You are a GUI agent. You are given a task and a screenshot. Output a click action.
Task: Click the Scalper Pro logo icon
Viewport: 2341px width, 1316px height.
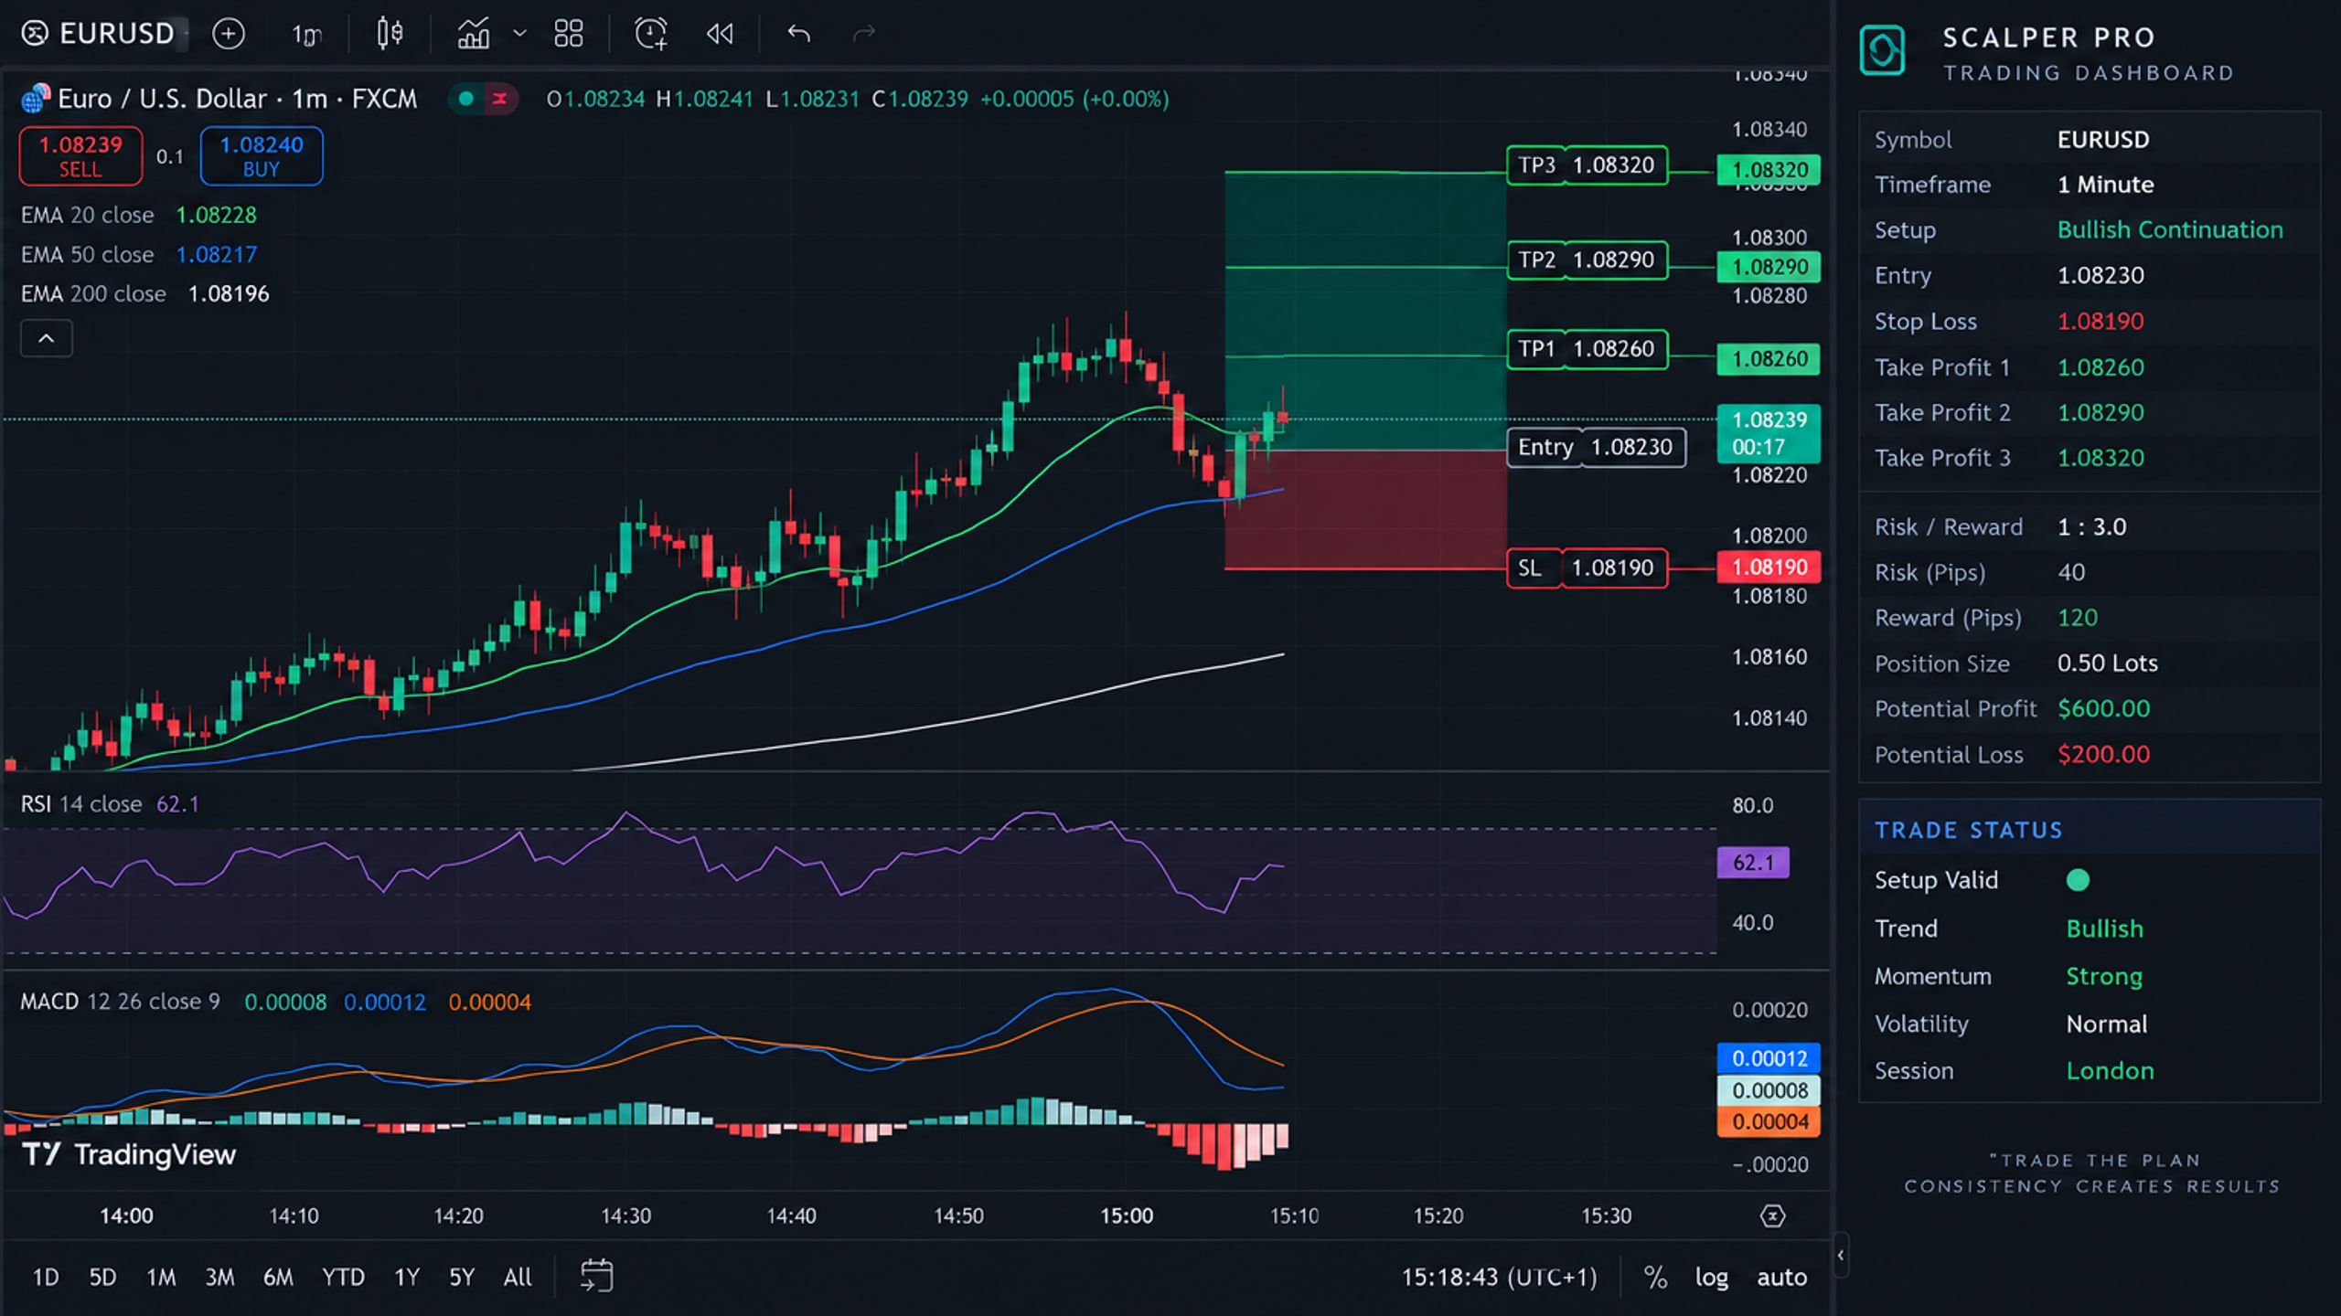coord(1882,50)
